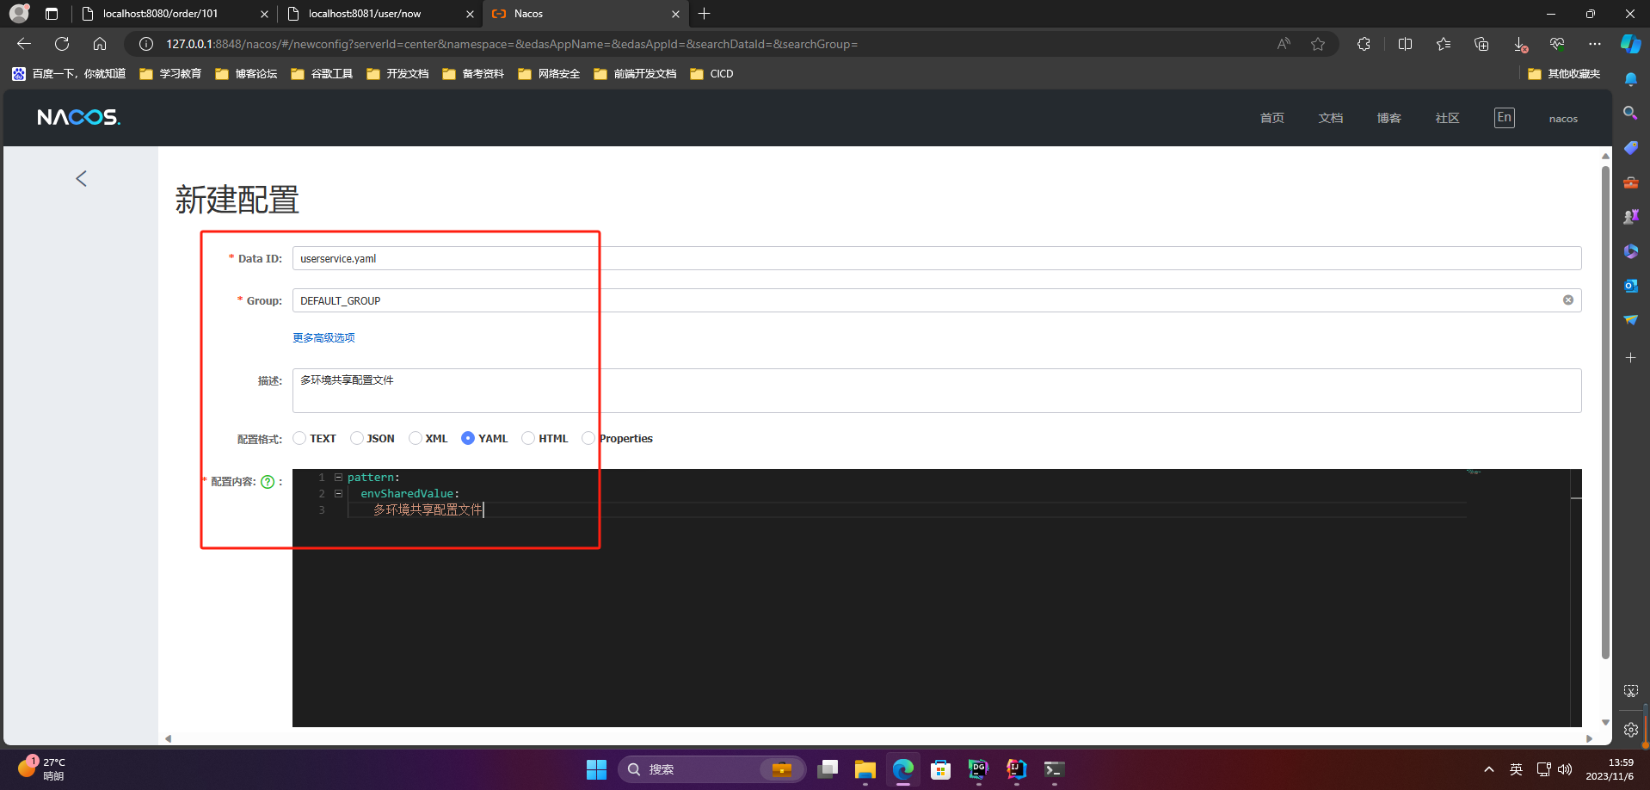Select the Properties format radio button
Viewport: 1650px width, 790px height.
coord(588,438)
